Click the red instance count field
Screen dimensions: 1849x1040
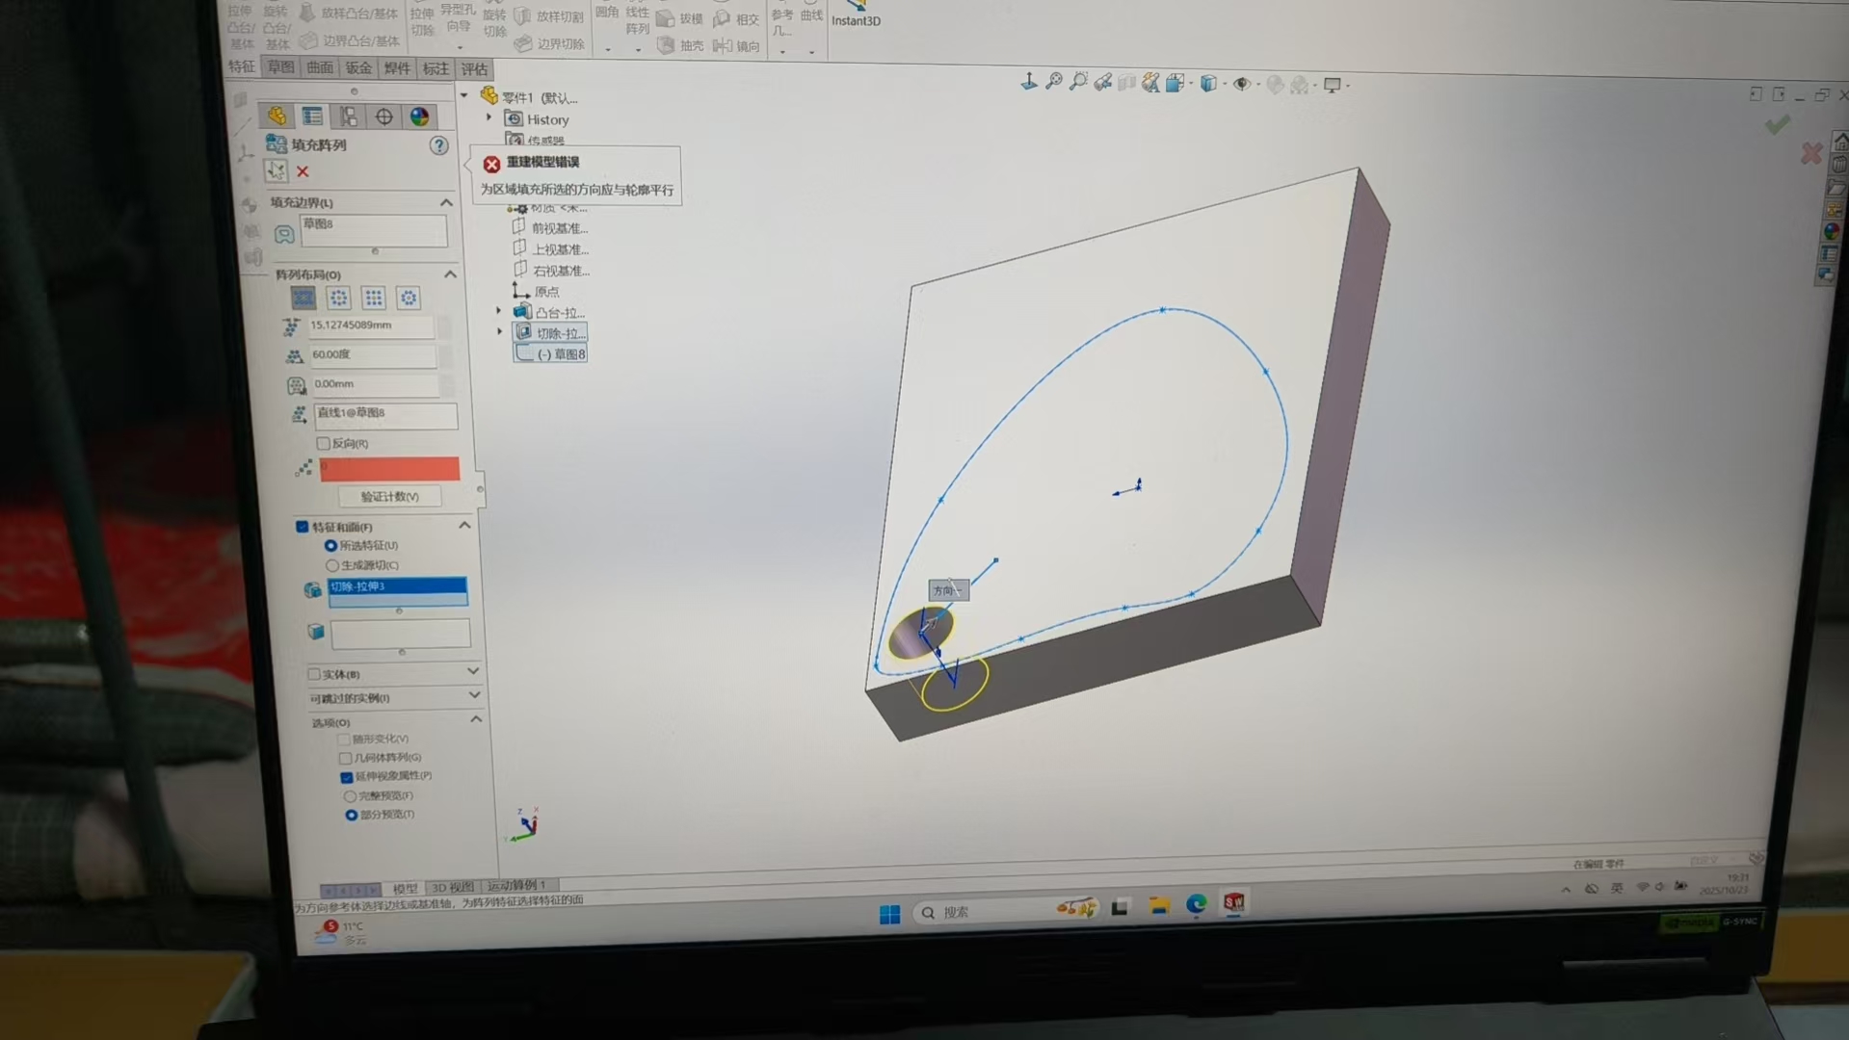click(389, 469)
